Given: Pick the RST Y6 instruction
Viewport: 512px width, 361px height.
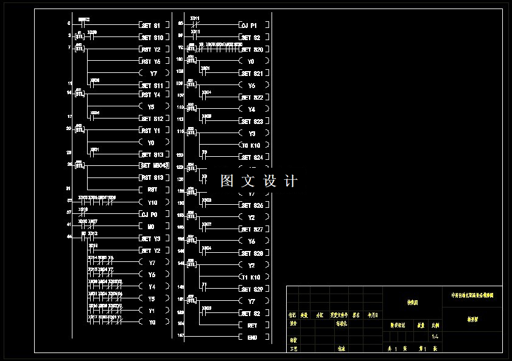Looking at the screenshot, I should coord(154,61).
